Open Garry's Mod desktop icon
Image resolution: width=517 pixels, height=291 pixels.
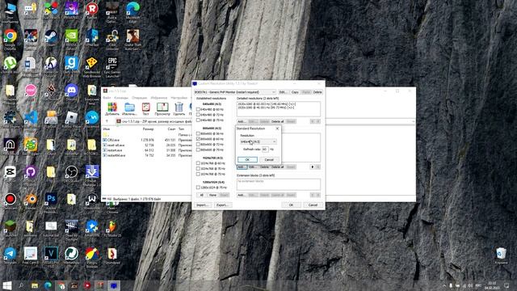click(72, 63)
